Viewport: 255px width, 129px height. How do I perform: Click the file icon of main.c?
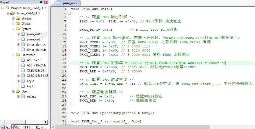click(23, 96)
